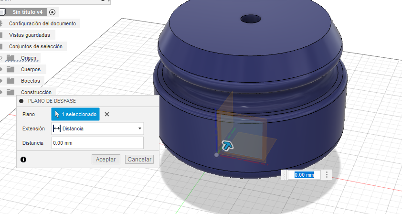Click the PLANO DE DESFASE dialog title
The image size is (402, 214).
coord(52,101)
